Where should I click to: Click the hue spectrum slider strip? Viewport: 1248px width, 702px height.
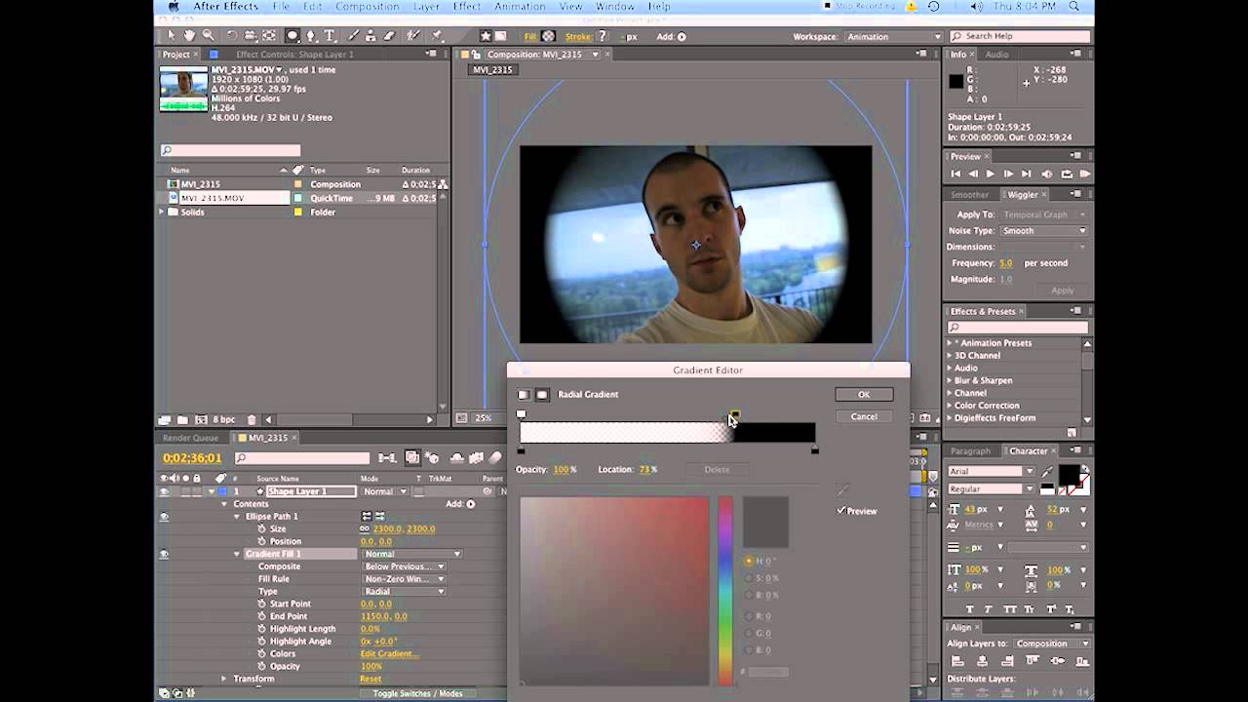point(725,591)
